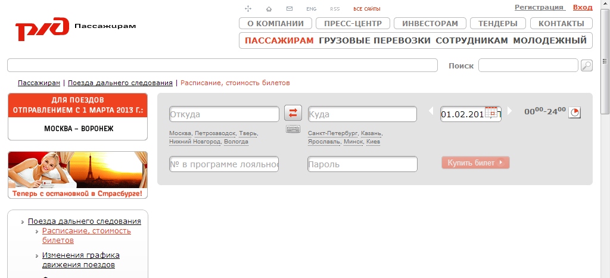Expand the Поезда дальнего следования tree item

coord(23,222)
